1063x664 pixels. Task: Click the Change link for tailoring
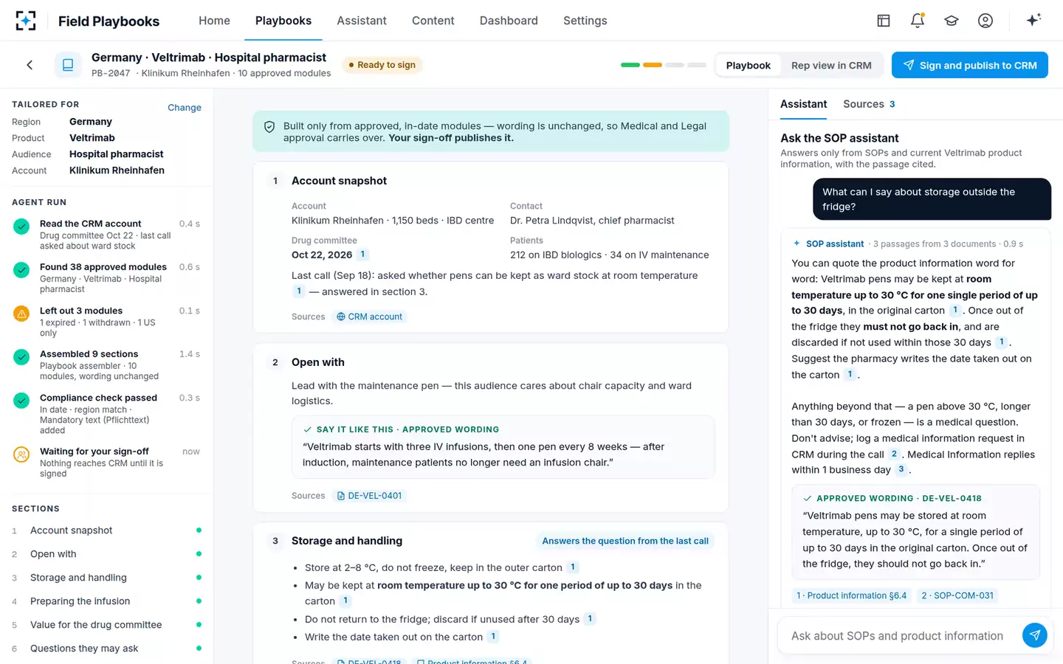click(x=185, y=108)
